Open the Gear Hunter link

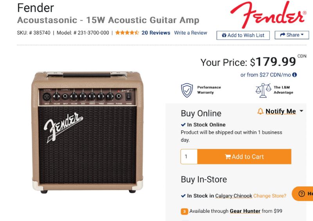[x=245, y=211]
